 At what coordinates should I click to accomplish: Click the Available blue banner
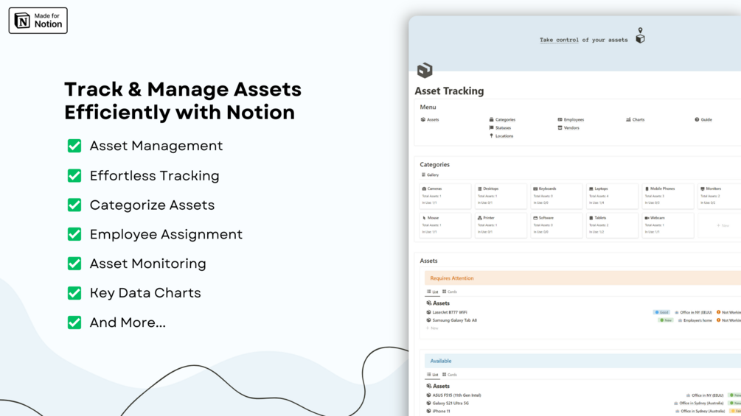pos(582,361)
